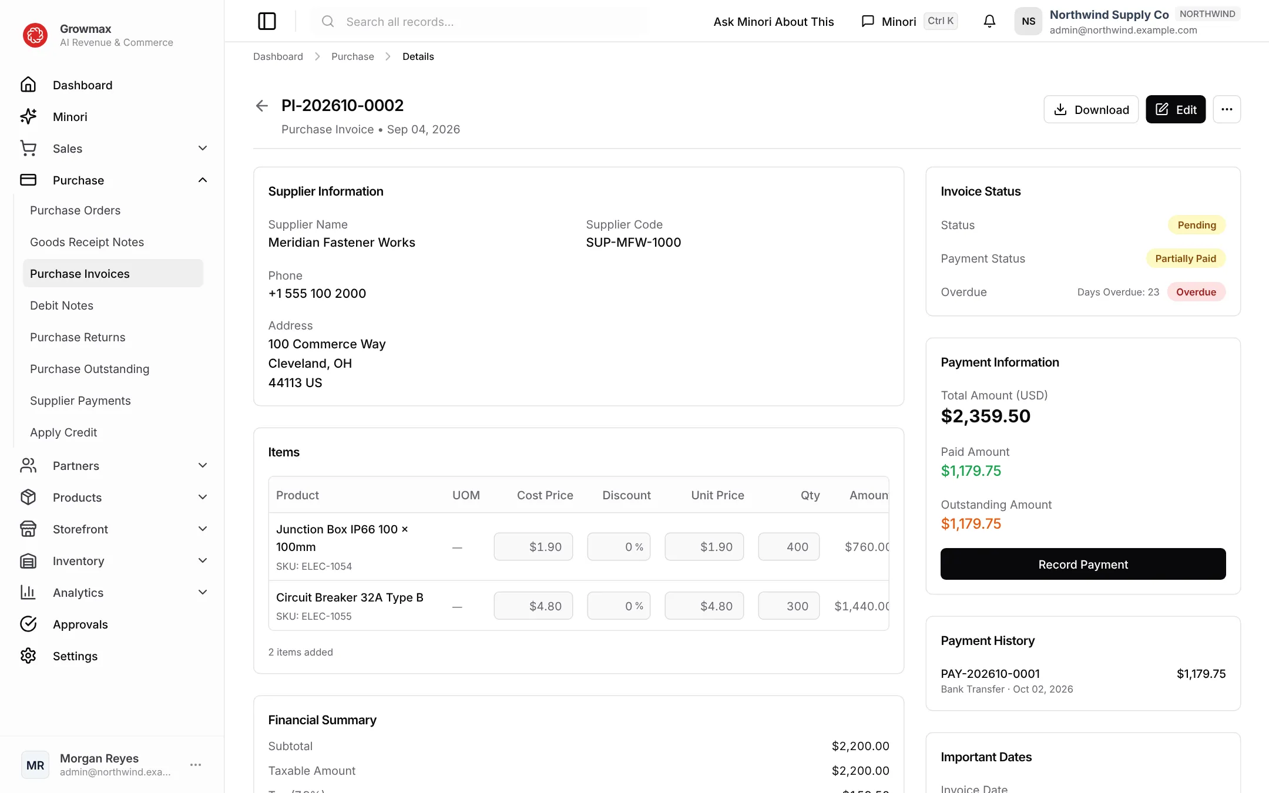Click the Inventory icon
The height and width of the screenshot is (793, 1269).
point(28,561)
